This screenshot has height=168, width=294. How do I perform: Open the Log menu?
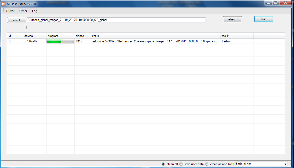(x=35, y=11)
